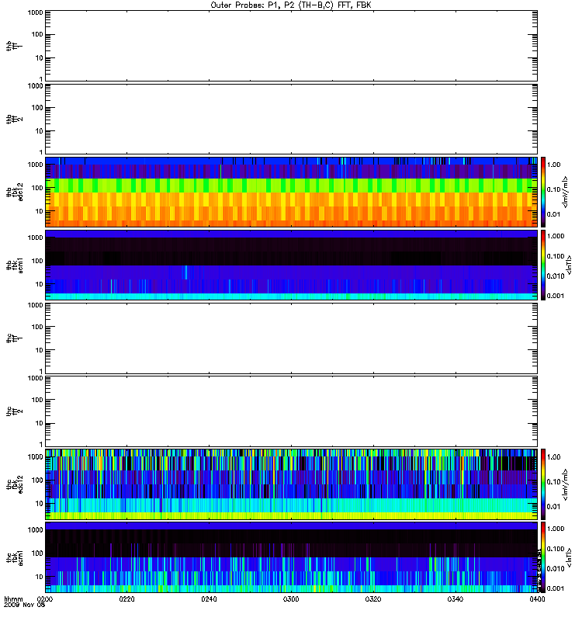Click the '<|nT|>' unit label beside thb scm1
Viewport: 582px width, 621px height.
[569, 265]
